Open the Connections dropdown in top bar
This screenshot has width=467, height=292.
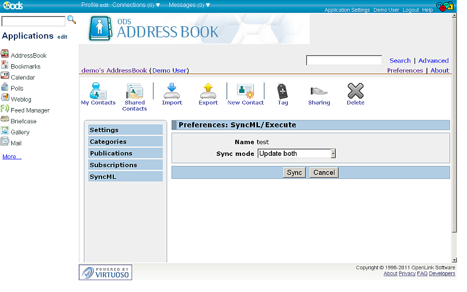click(136, 5)
